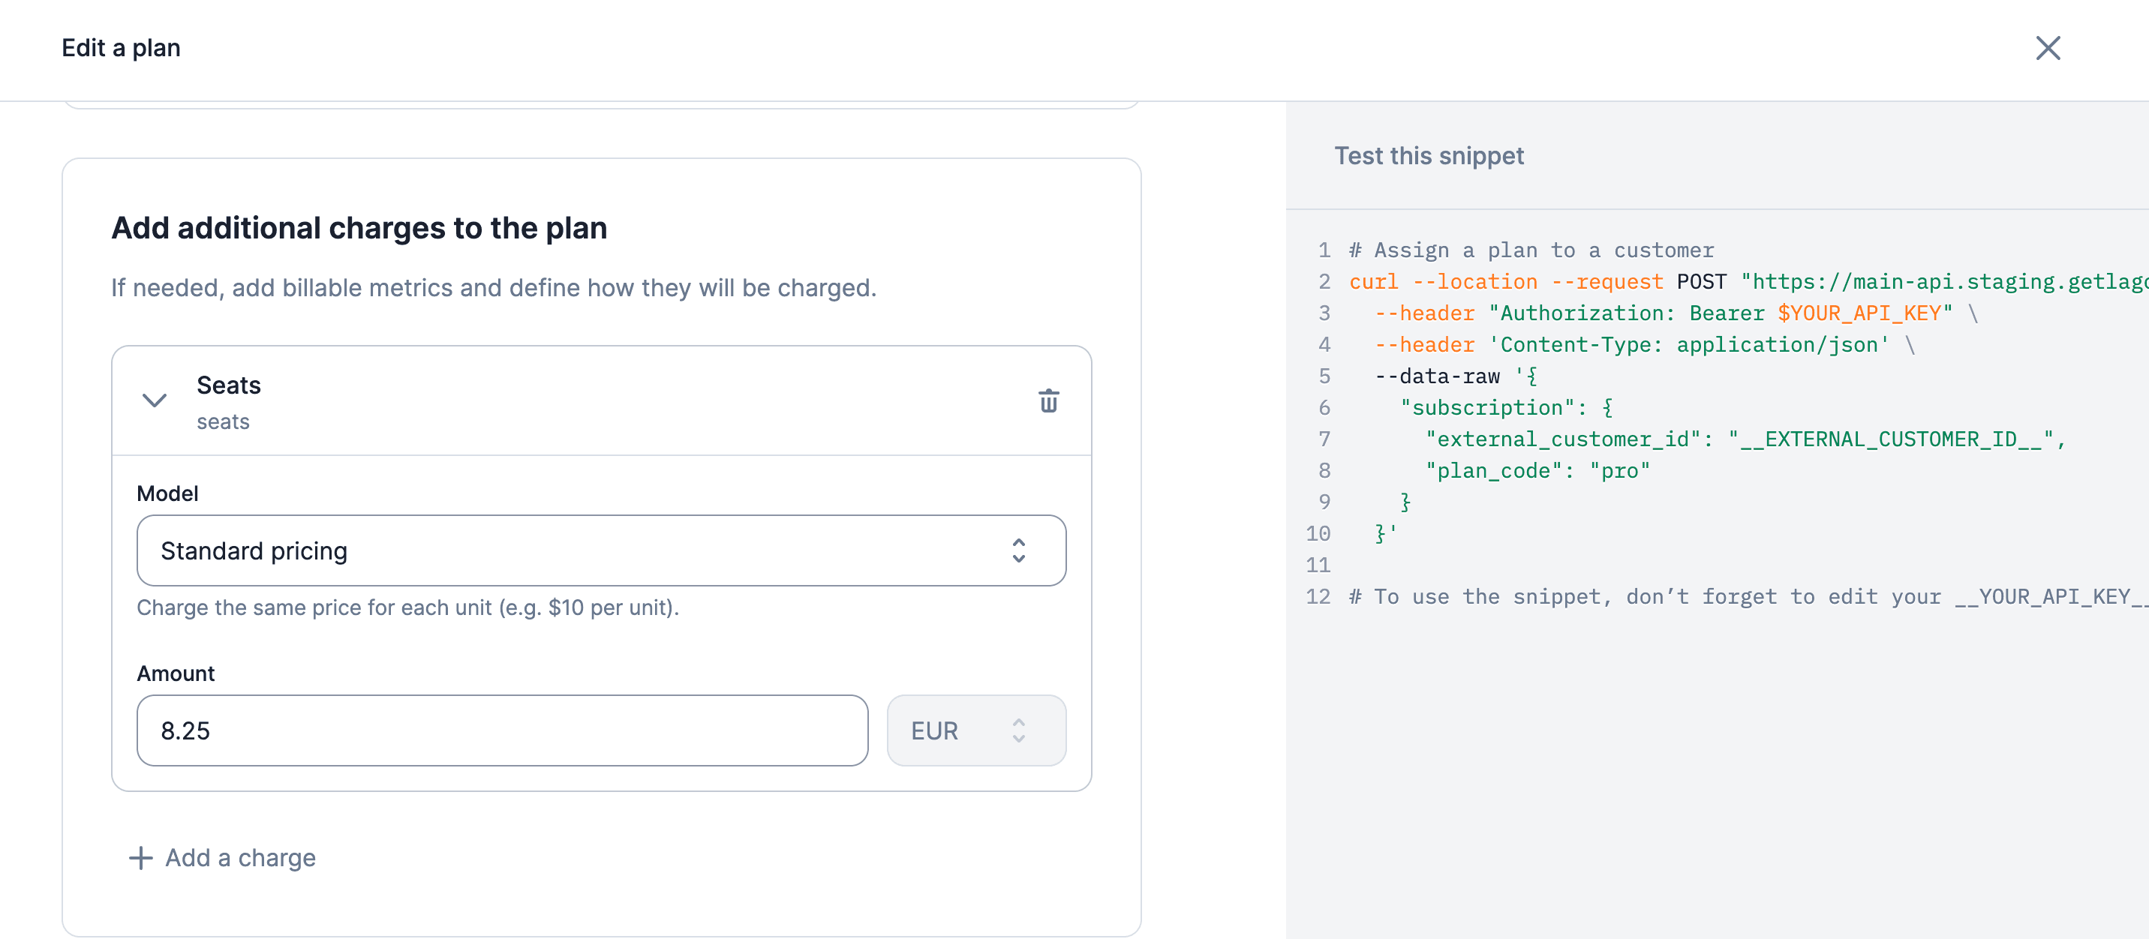Open the Standard pricing Model dropdown
This screenshot has width=2149, height=939.
pyautogui.click(x=600, y=550)
